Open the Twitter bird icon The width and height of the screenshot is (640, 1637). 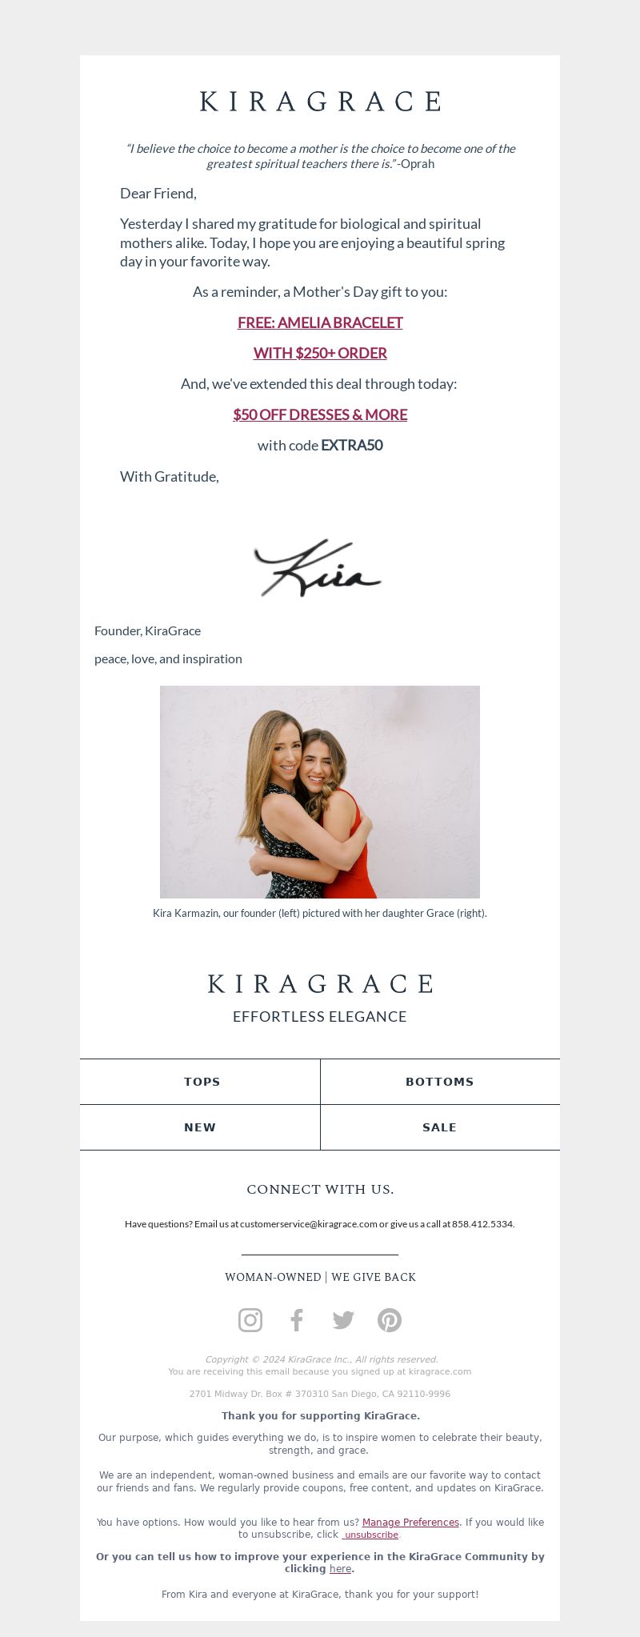pos(343,1320)
